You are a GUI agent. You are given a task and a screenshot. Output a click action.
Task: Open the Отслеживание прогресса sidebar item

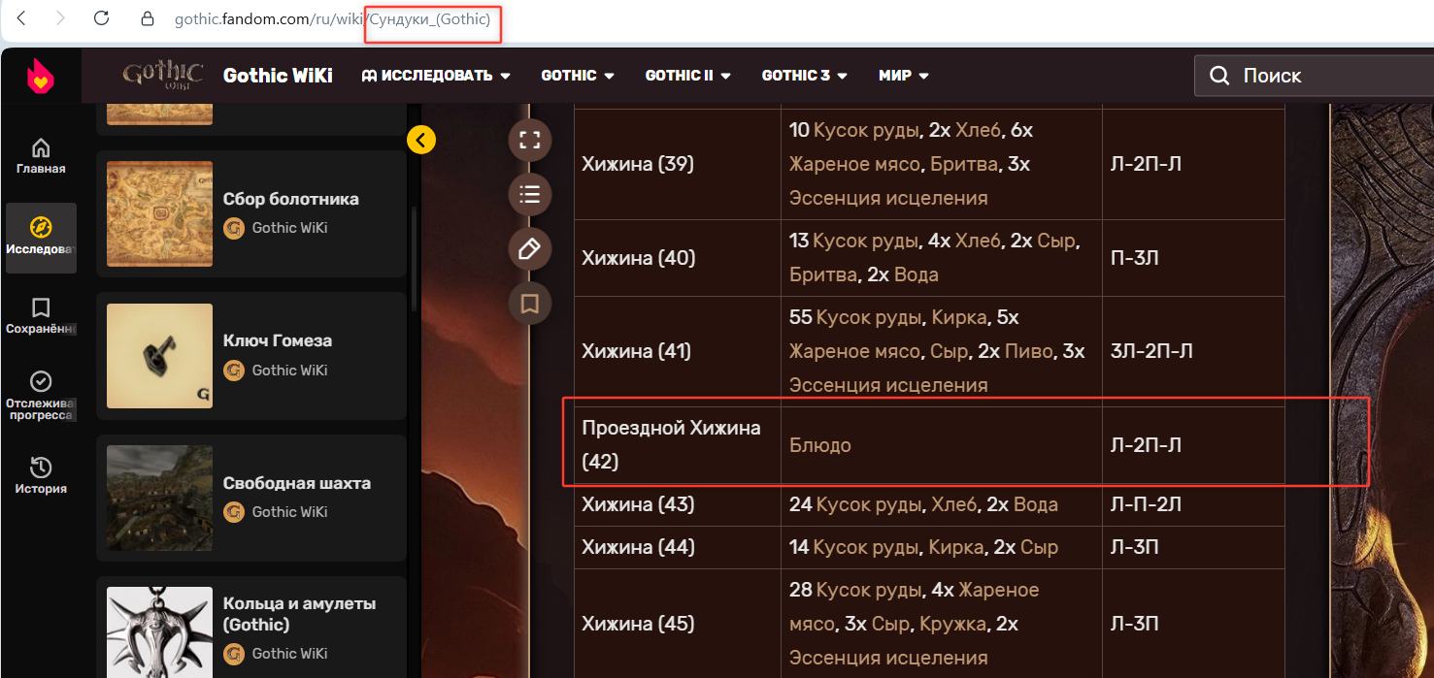[x=41, y=396]
